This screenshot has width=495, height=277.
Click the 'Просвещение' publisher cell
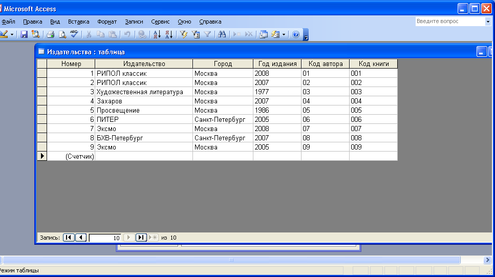[x=144, y=110]
